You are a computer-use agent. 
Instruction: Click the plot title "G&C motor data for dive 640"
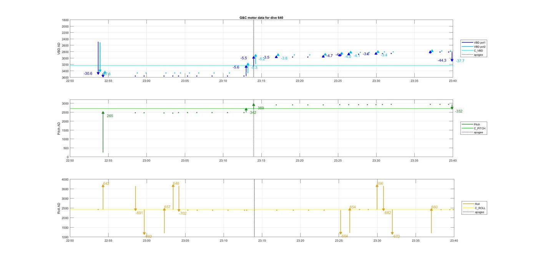pyautogui.click(x=261, y=18)
